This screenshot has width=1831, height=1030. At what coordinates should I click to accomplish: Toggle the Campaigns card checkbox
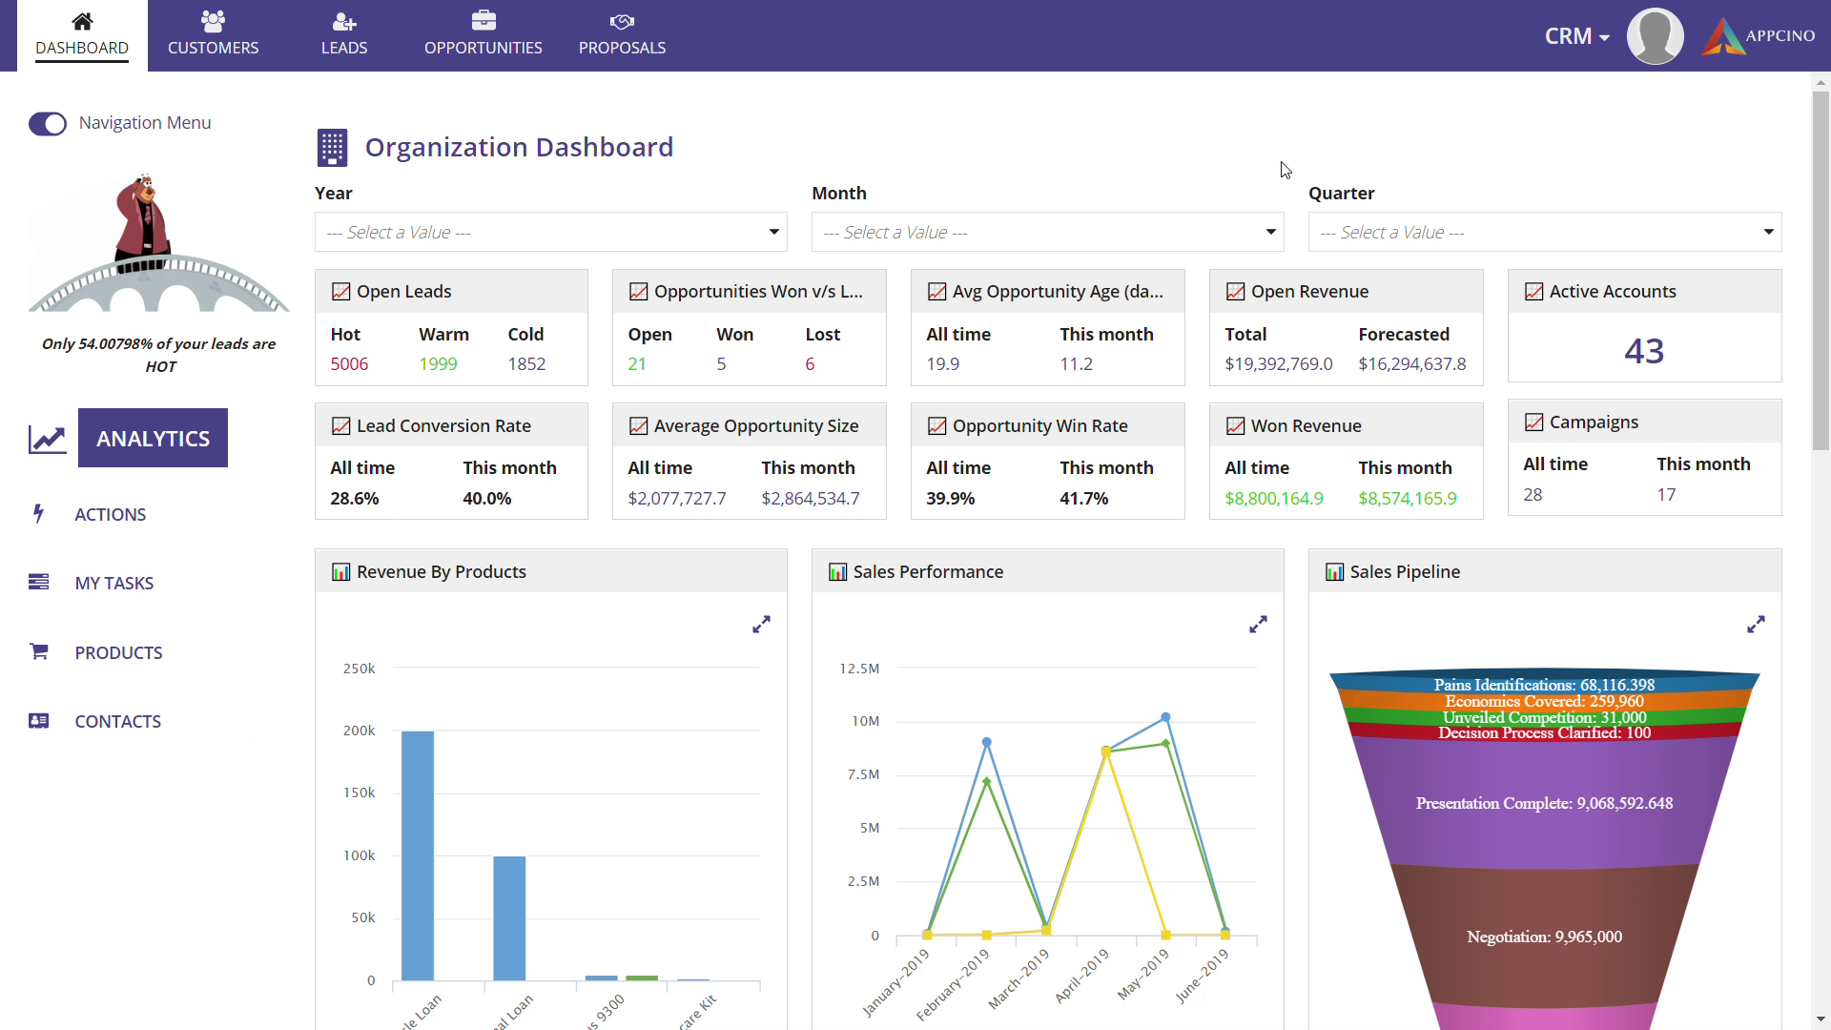point(1533,422)
